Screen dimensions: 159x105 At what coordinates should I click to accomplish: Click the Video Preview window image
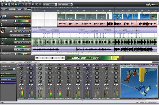coord(139,83)
